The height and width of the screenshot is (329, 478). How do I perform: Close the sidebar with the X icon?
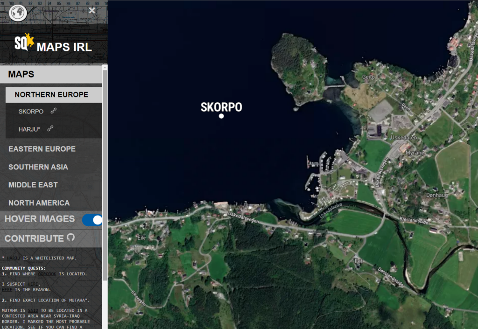(92, 11)
